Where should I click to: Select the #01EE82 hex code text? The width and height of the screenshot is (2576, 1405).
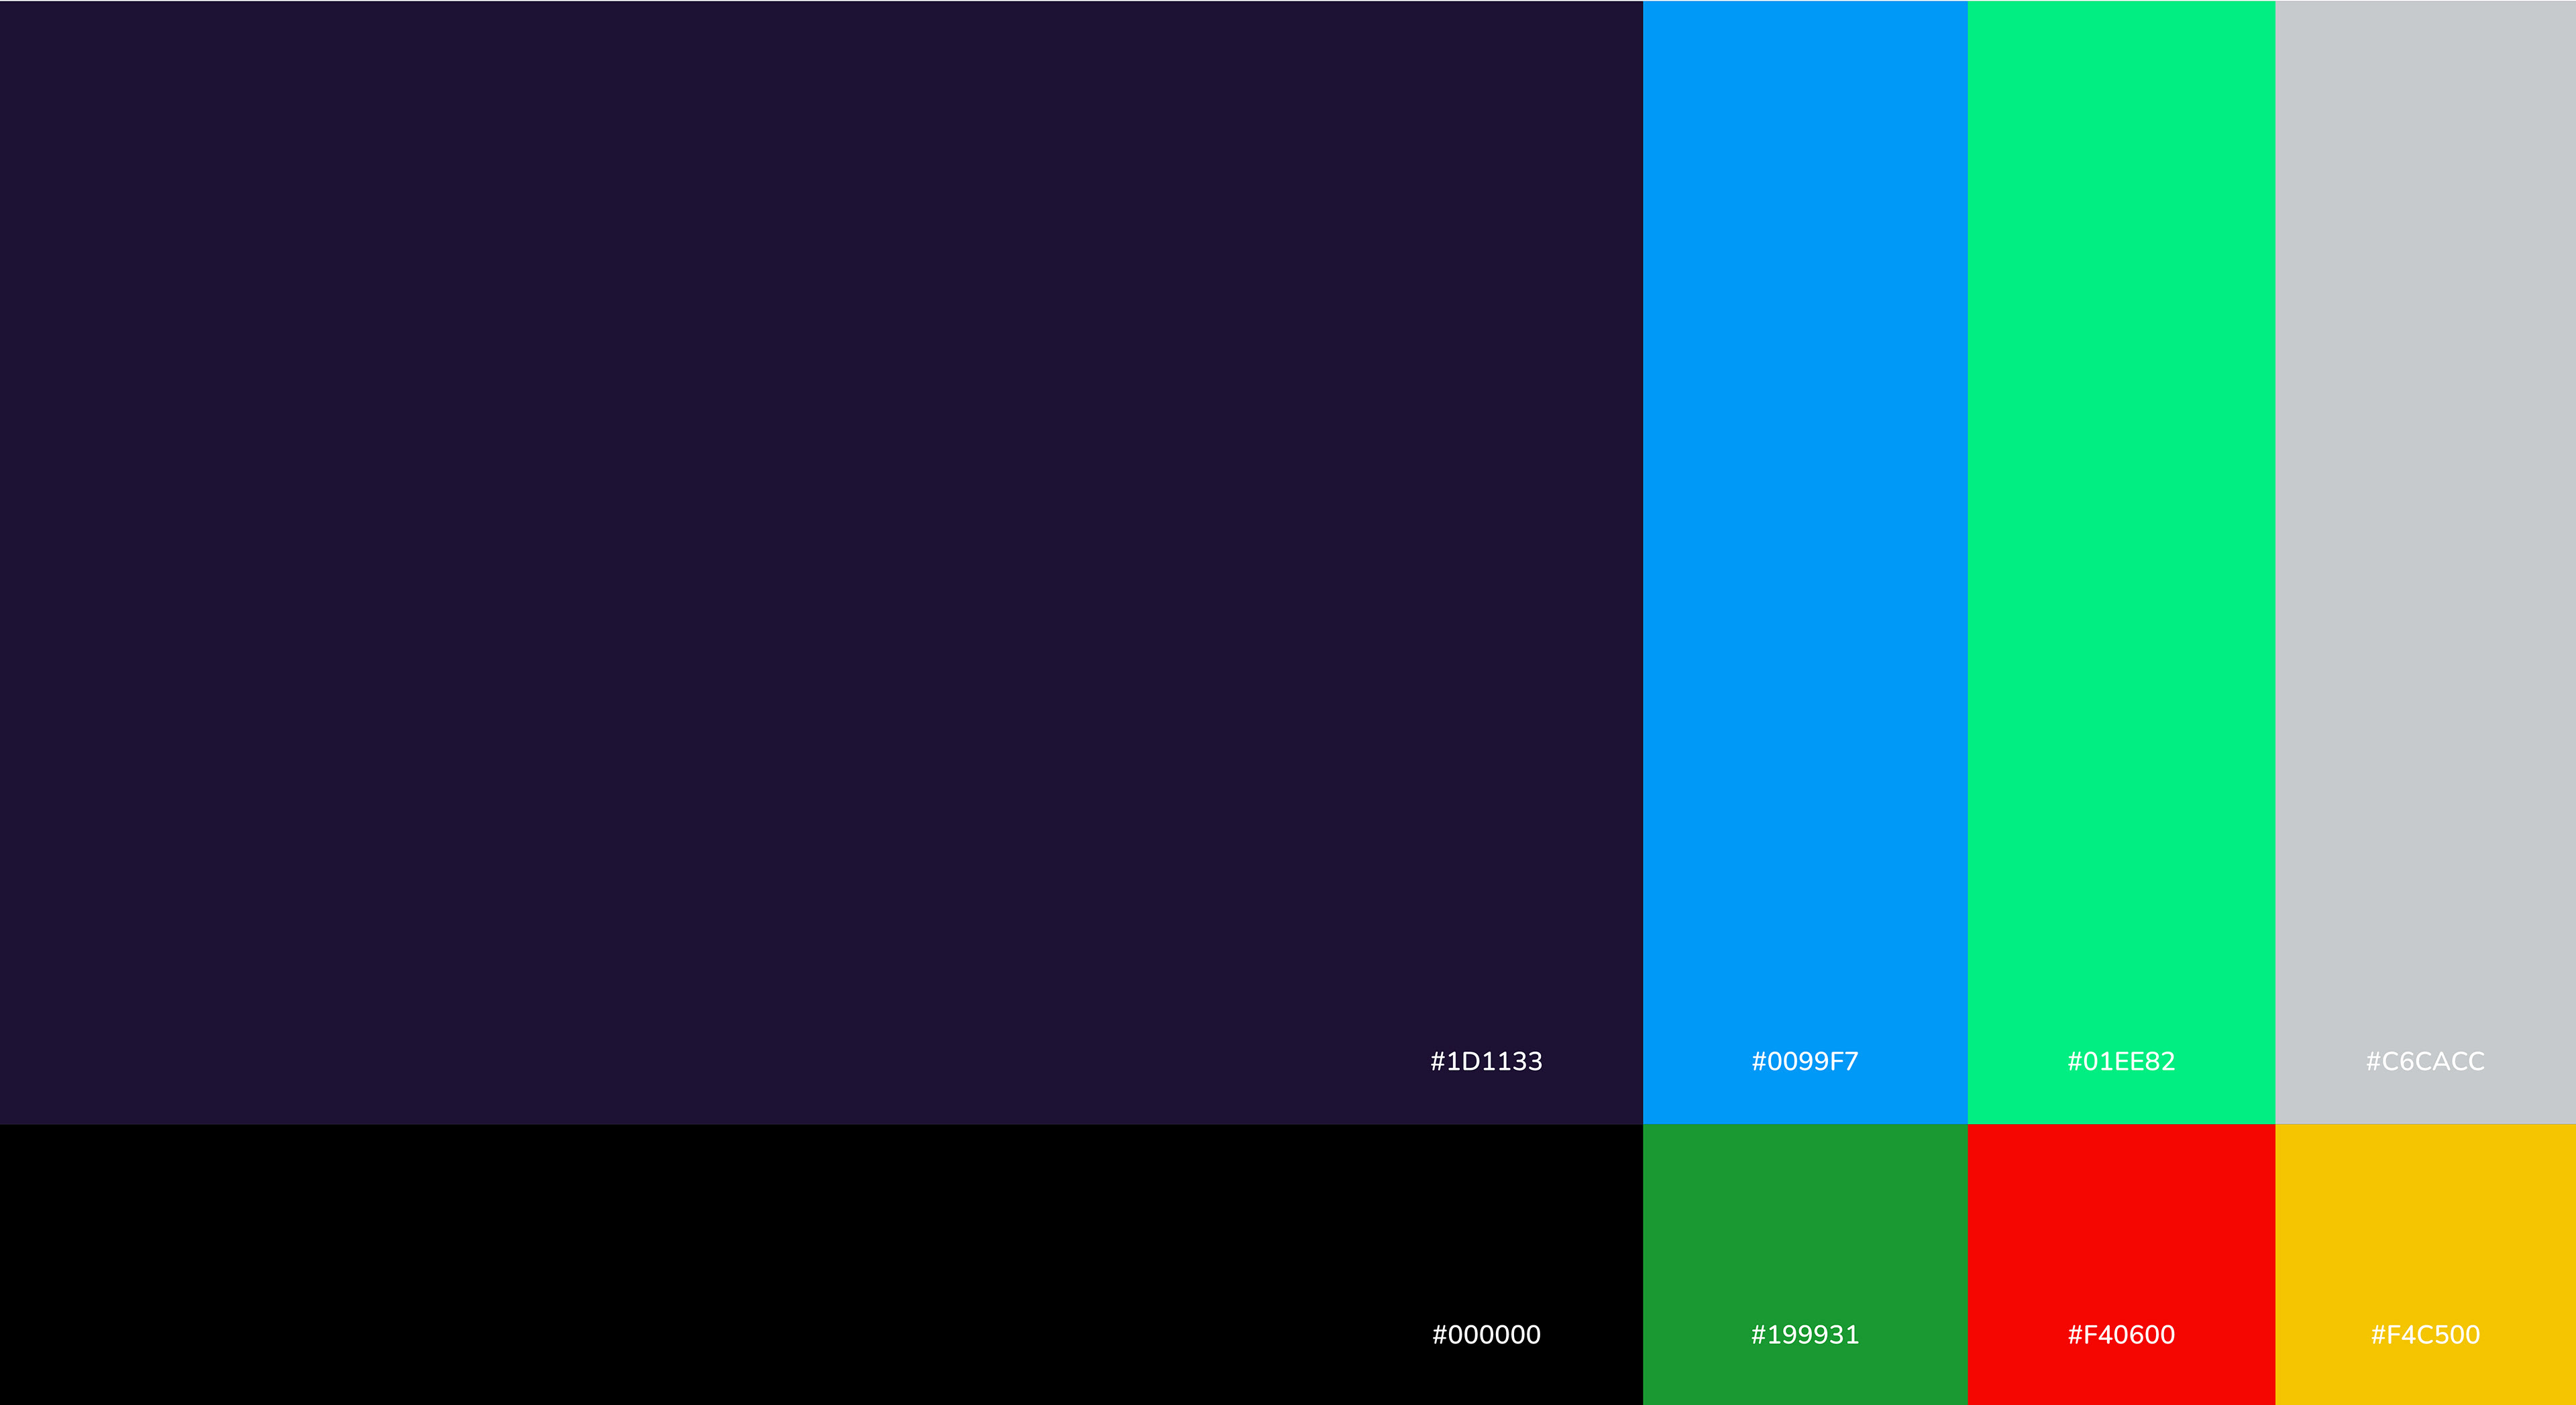(x=2121, y=1061)
